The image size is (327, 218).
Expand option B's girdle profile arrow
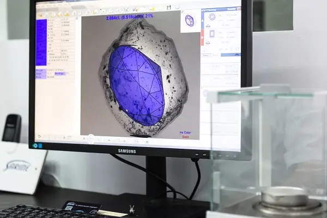[x=208, y=43]
